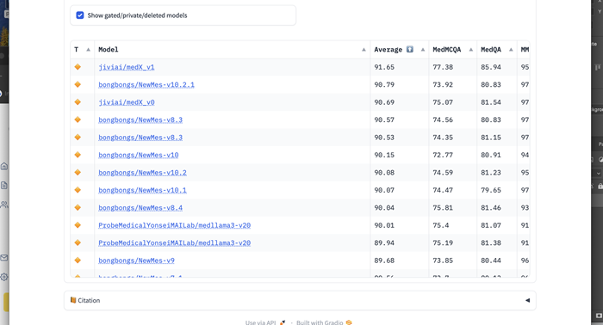Open the jiviai/medX_v0 model link
The width and height of the screenshot is (603, 325).
[x=126, y=102]
